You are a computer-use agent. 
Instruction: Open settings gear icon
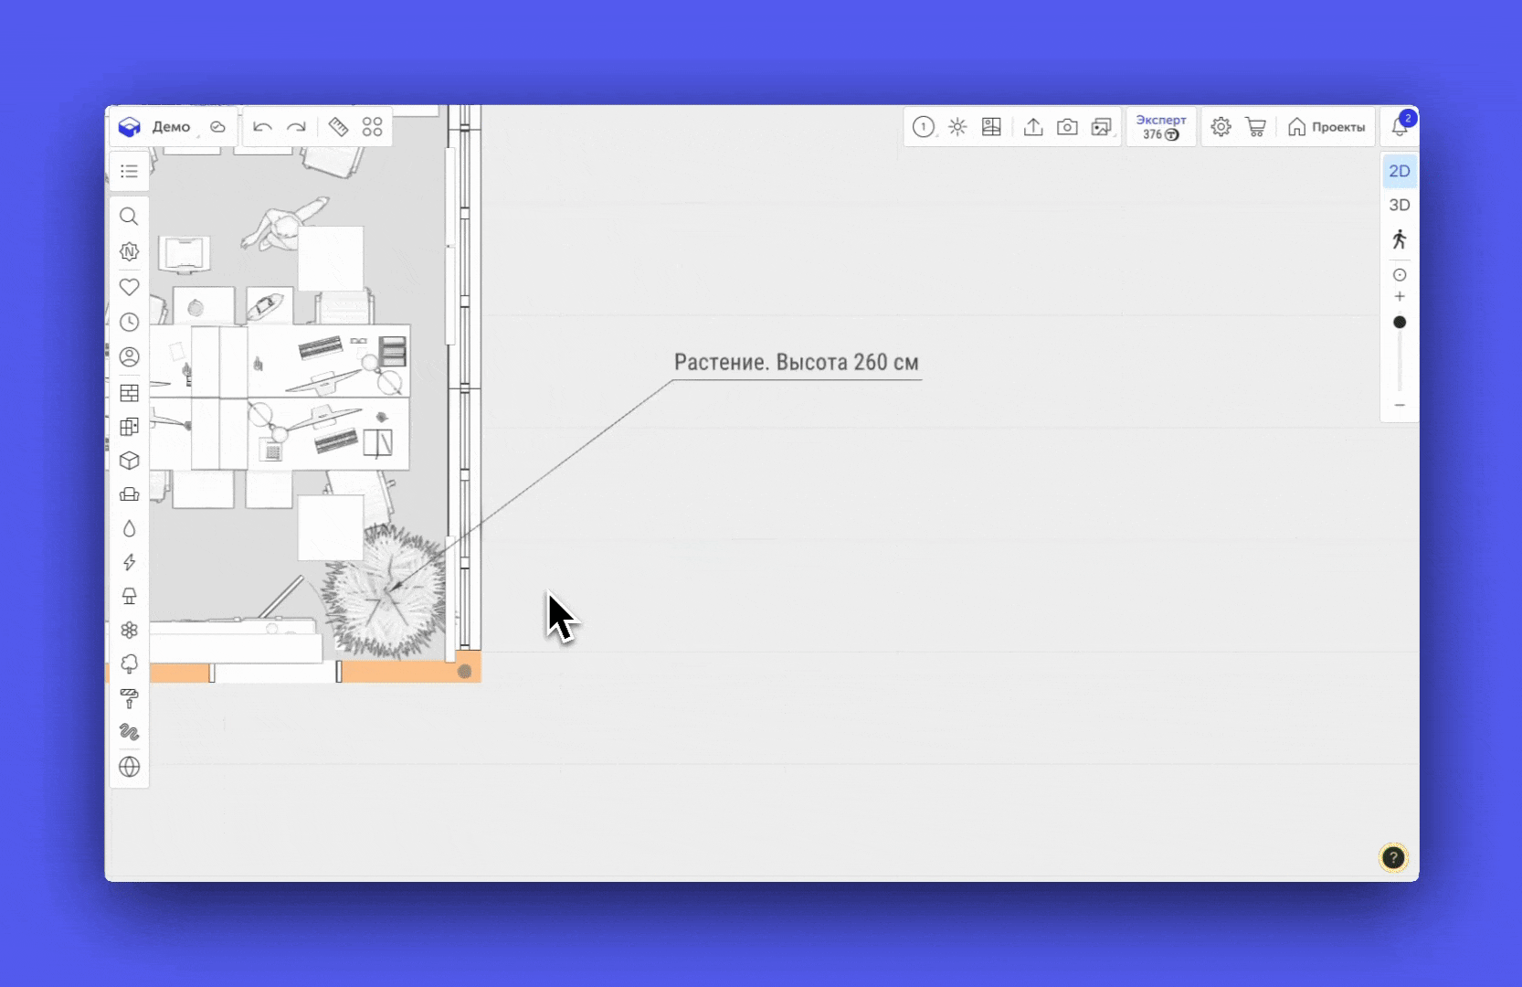click(1221, 127)
